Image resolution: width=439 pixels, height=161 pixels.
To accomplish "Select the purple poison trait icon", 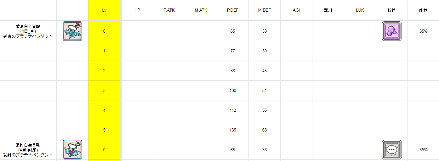I will [392, 31].
